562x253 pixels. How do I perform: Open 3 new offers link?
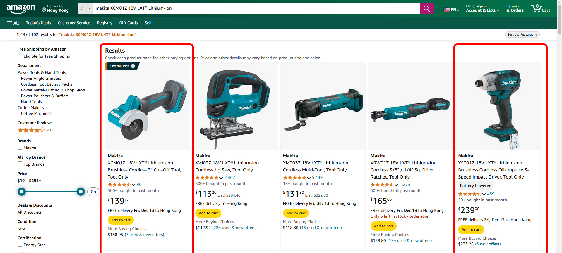(488, 244)
